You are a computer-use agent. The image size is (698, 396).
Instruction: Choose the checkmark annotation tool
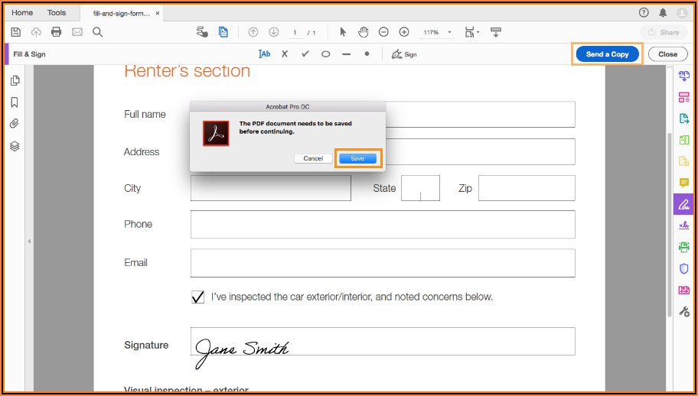(x=305, y=54)
